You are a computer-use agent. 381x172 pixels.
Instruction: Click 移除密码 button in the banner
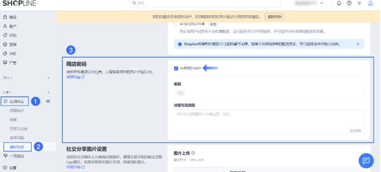(x=275, y=17)
